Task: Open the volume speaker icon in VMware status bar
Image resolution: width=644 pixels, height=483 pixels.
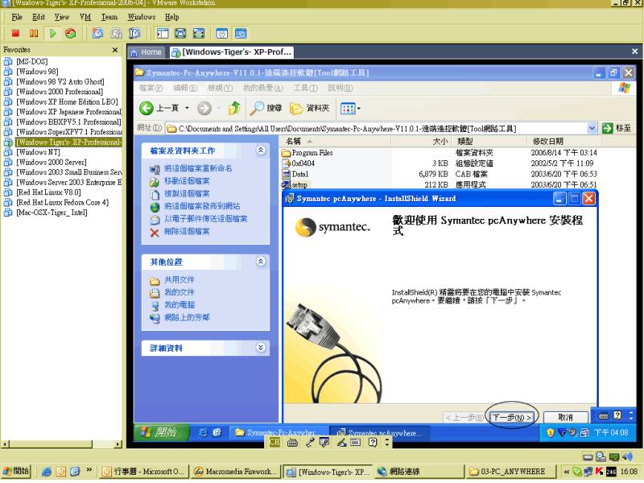Action: (627, 456)
